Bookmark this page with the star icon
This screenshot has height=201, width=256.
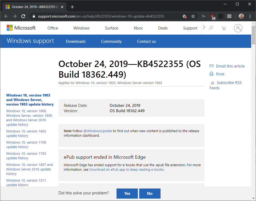click(193, 16)
